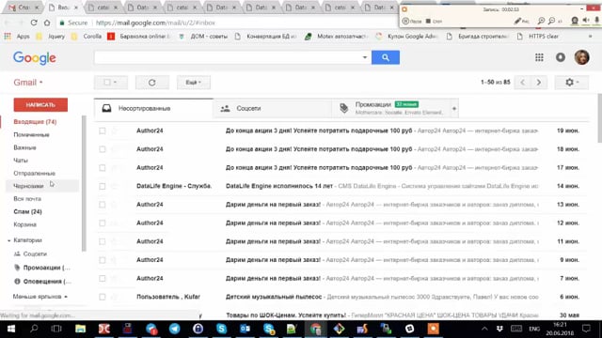This screenshot has height=338, width=602.
Task: Open Отправленные folder
Action: [34, 173]
